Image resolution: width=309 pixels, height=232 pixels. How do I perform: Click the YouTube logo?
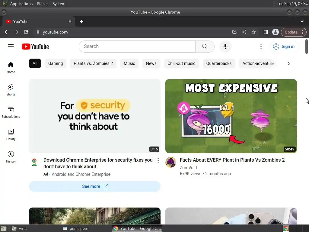35,47
